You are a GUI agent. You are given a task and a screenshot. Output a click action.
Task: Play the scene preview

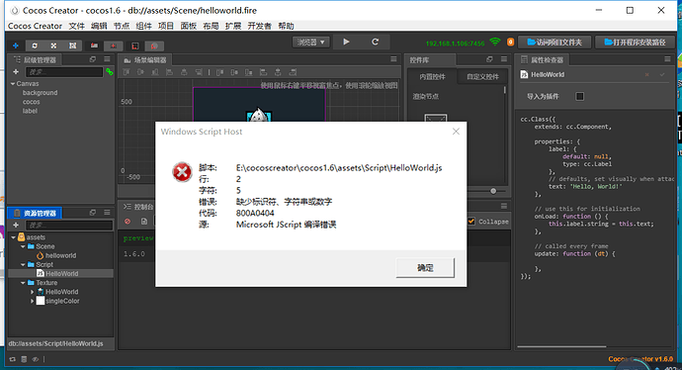point(346,42)
